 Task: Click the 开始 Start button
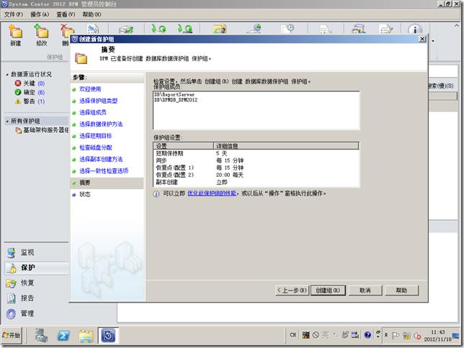click(x=12, y=336)
